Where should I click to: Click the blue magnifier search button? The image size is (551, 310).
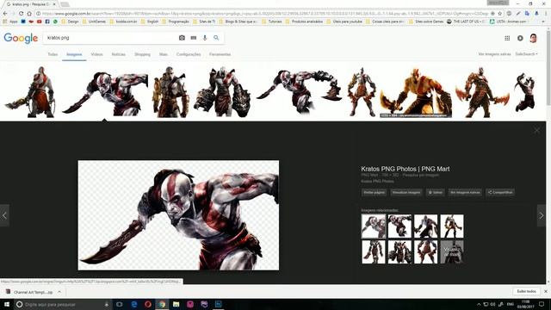[x=216, y=38]
